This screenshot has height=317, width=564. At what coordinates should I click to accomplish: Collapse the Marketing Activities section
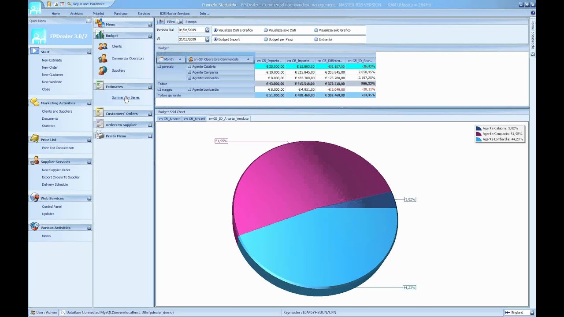(89, 103)
